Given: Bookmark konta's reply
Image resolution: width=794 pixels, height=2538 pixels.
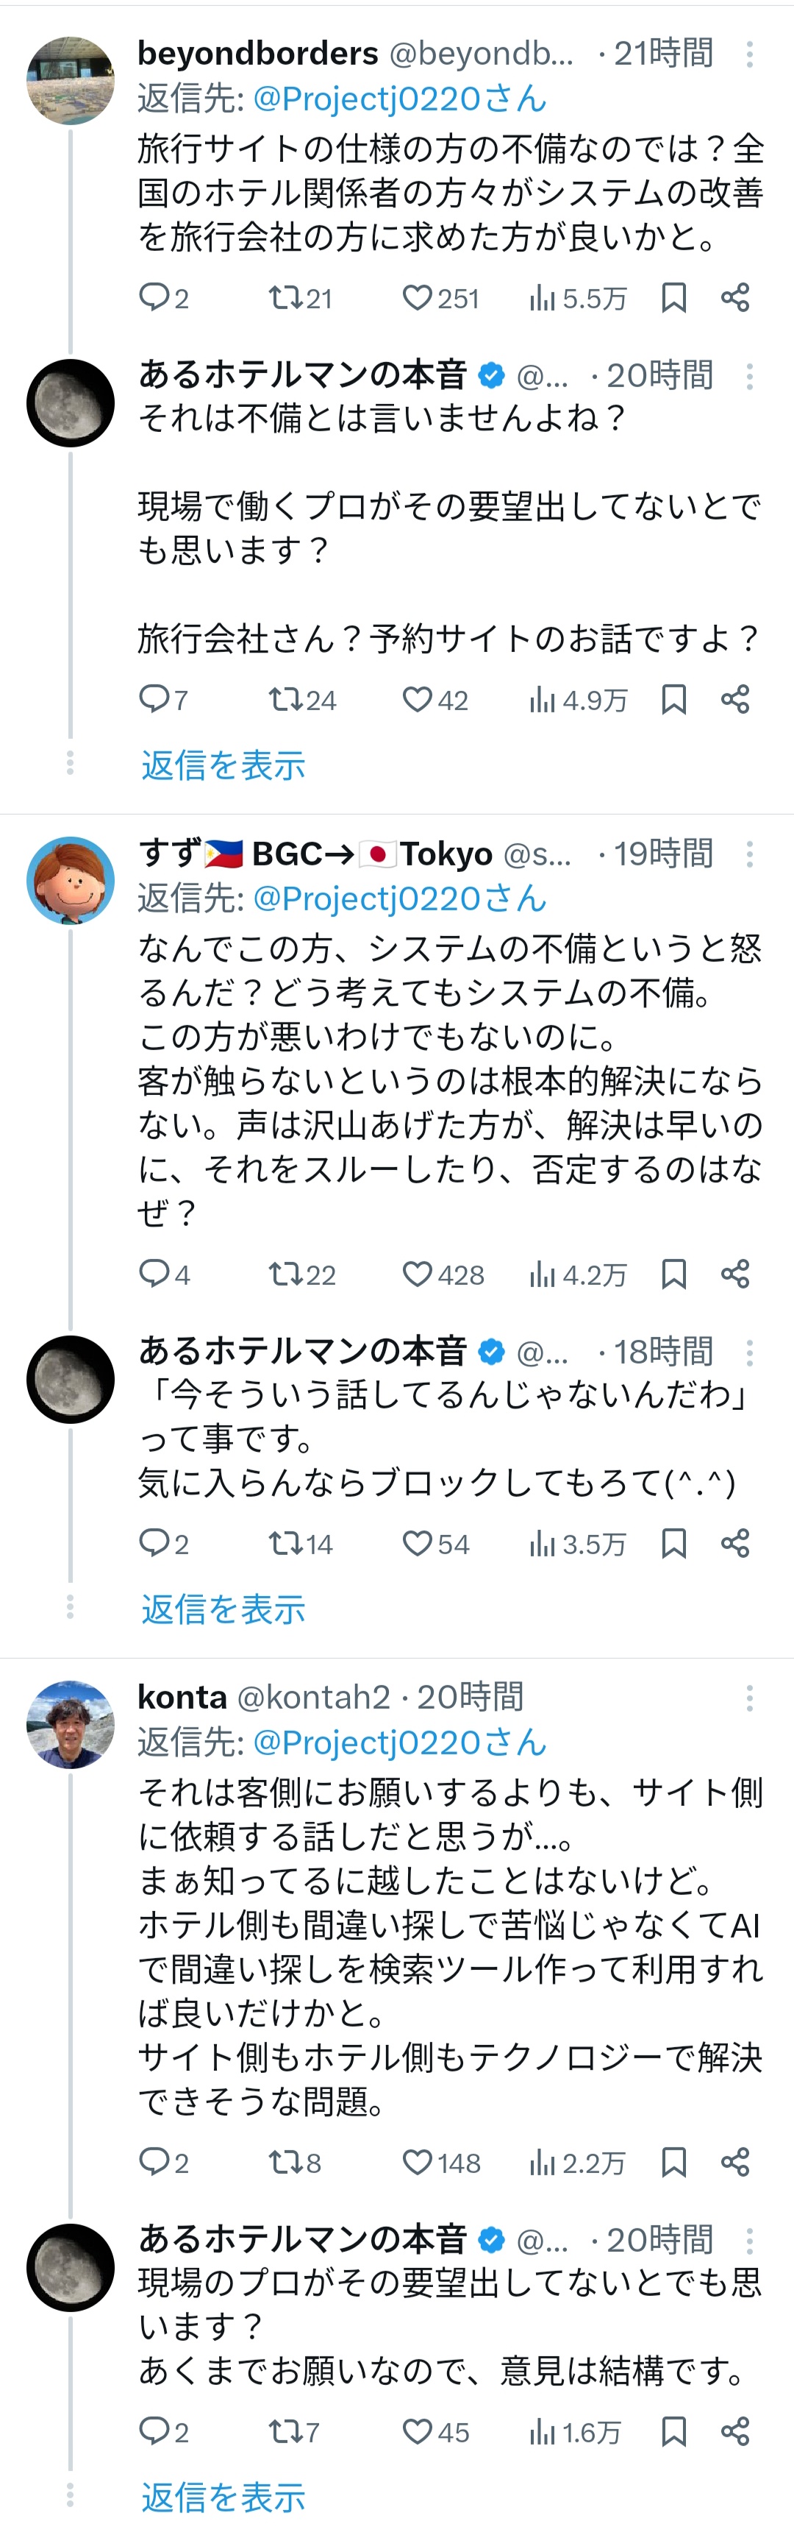Looking at the screenshot, I should coord(674,2162).
